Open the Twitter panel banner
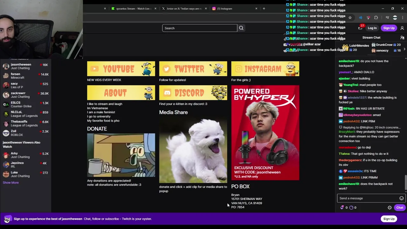Image resolution: width=407 pixels, height=229 pixels. (193, 69)
